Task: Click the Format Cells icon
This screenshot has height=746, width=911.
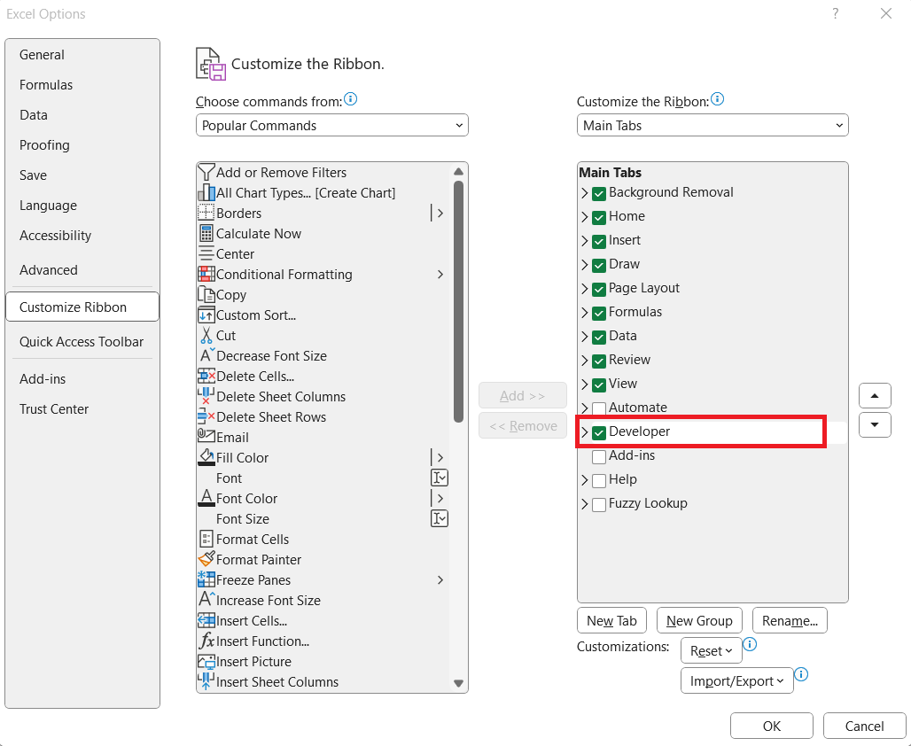Action: 206,540
